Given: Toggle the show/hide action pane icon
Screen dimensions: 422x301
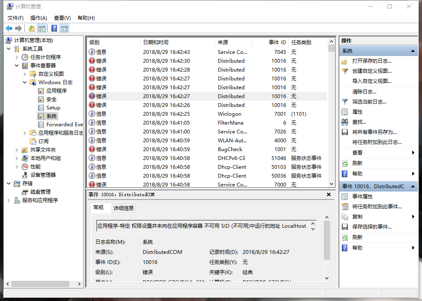Looking at the screenshot, I should [65, 28].
